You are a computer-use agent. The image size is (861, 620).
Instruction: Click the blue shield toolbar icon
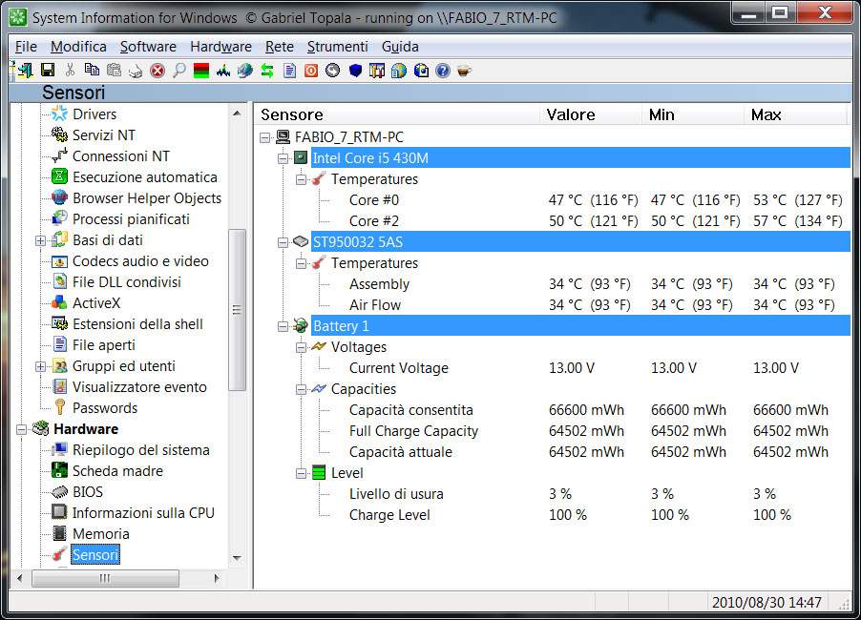pos(355,71)
